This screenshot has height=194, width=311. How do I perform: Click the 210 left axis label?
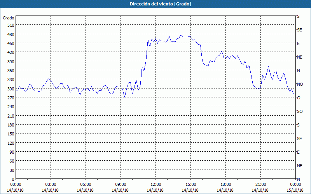11,116
